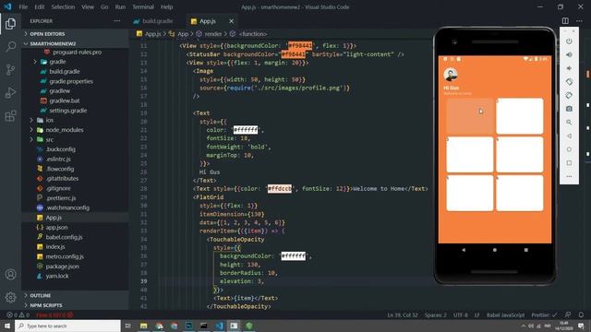Click the Prettier status bar item
The image size is (591, 332).
pos(544,314)
